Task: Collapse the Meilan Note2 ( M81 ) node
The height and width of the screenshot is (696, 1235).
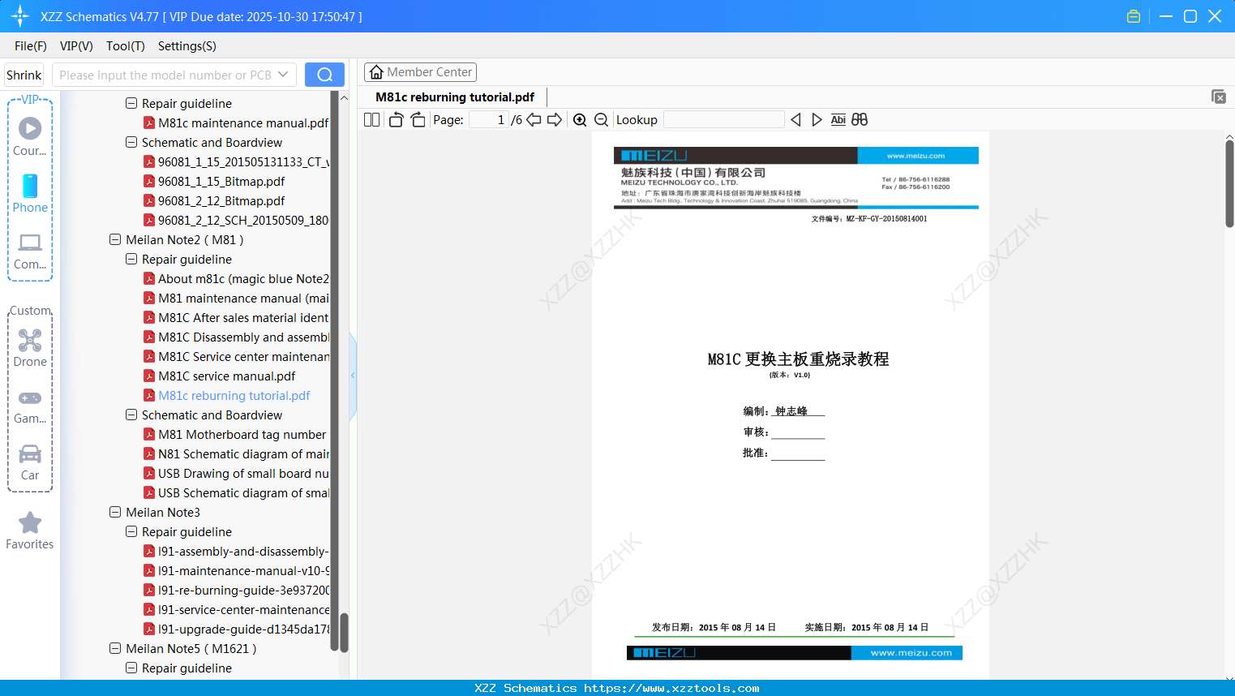Action: (115, 239)
